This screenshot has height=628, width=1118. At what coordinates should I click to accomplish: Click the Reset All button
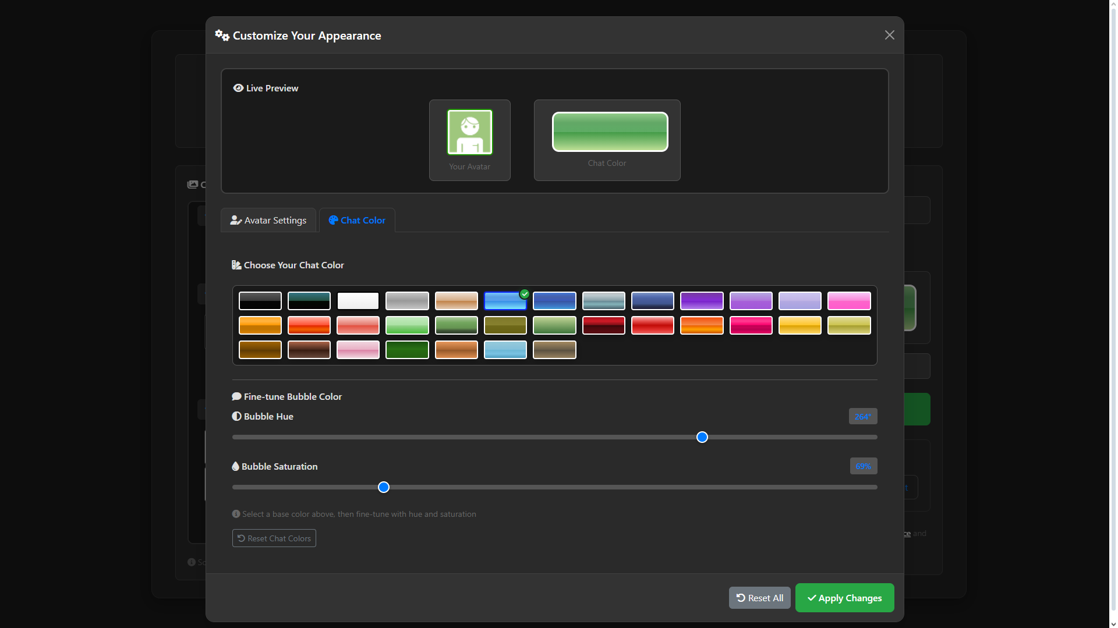pos(759,598)
